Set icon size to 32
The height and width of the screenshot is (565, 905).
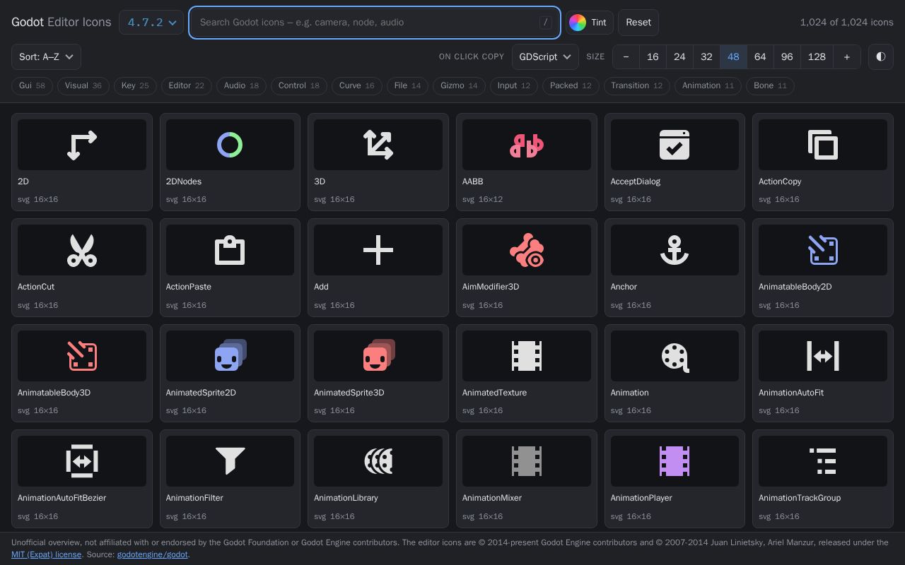(706, 56)
